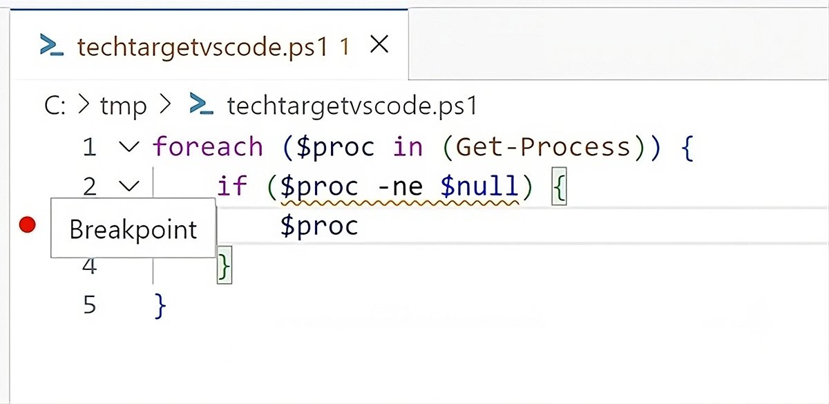Collapse the foreach block on line 1
The height and width of the screenshot is (404, 829).
pyautogui.click(x=129, y=147)
